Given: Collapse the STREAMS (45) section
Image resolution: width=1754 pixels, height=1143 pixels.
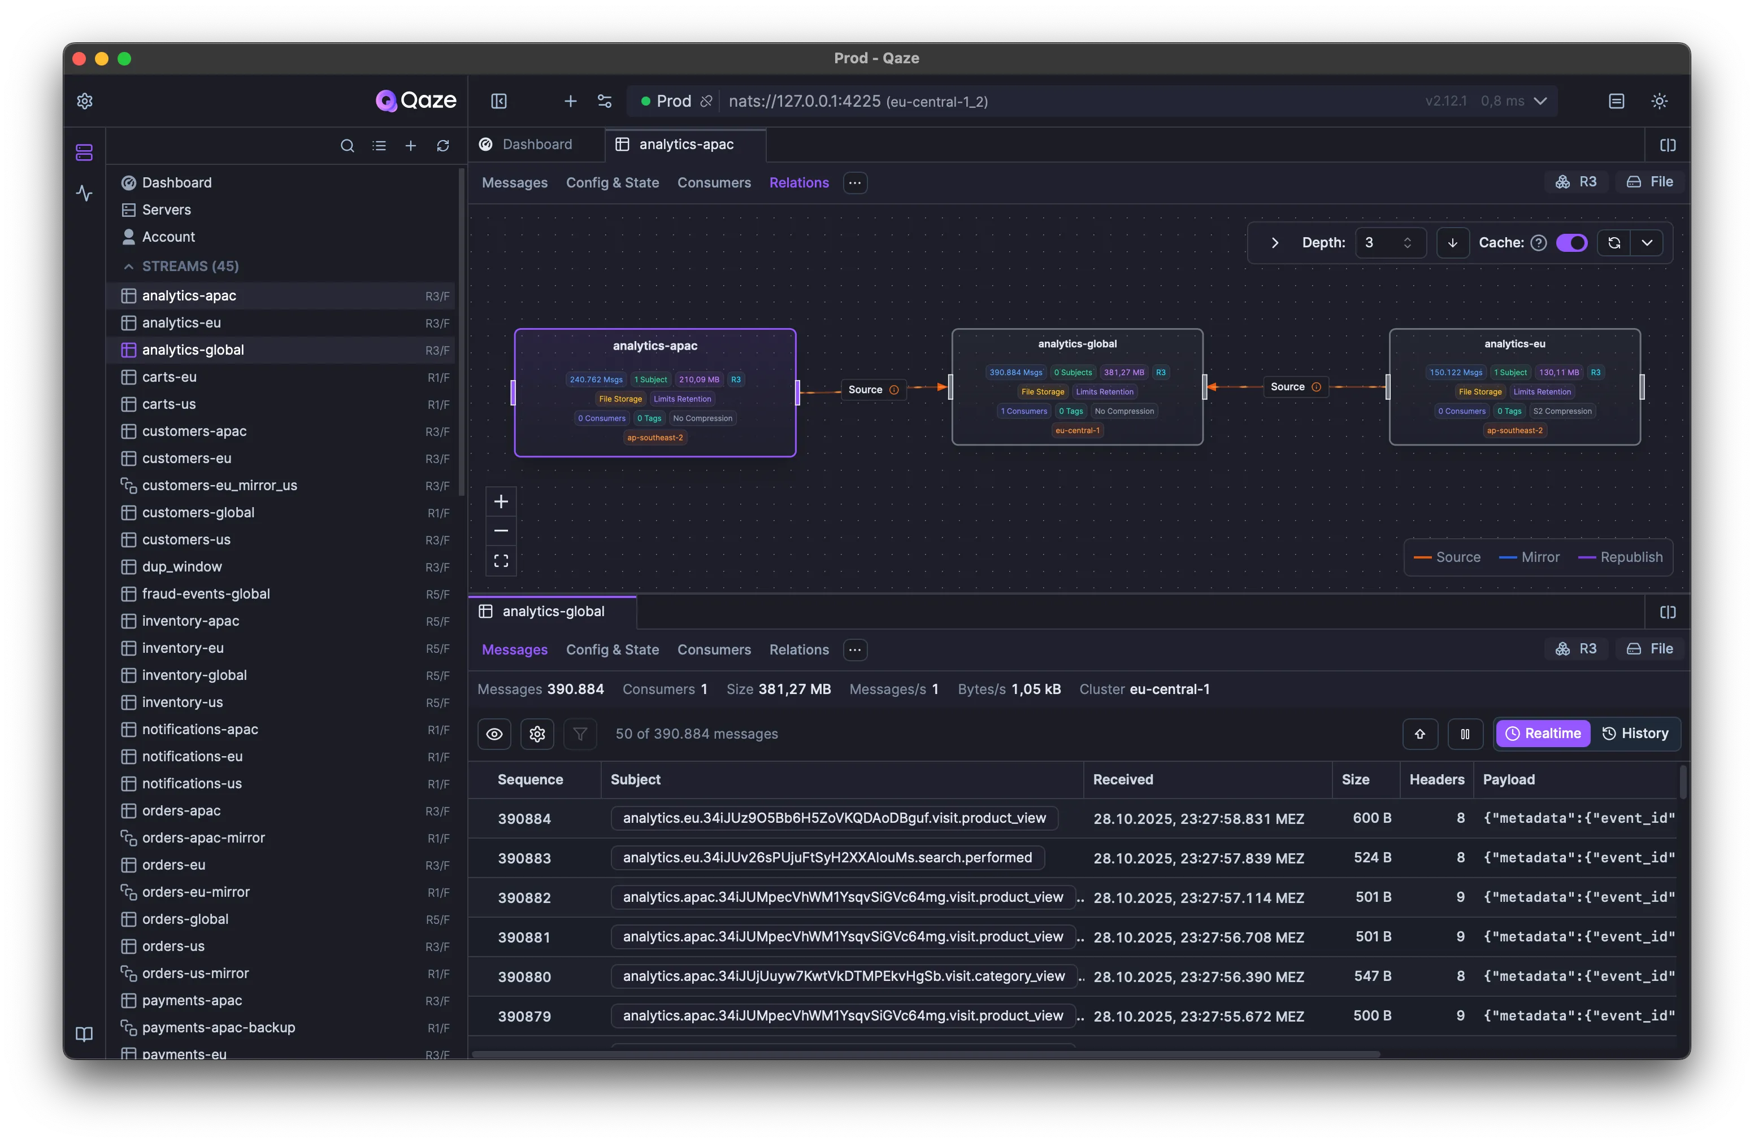Looking at the screenshot, I should coord(128,267).
